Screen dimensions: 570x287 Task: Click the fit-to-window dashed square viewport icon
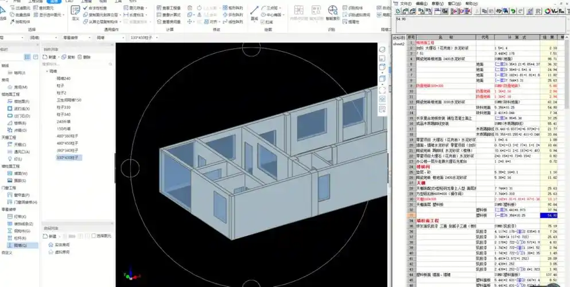(x=382, y=90)
